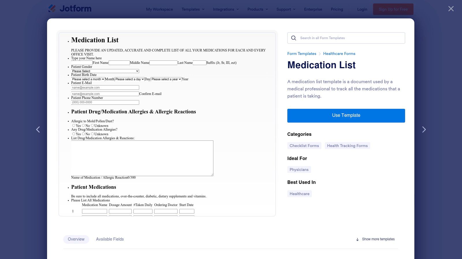The width and height of the screenshot is (462, 259).
Task: Click the Use Template button
Action: point(346,115)
